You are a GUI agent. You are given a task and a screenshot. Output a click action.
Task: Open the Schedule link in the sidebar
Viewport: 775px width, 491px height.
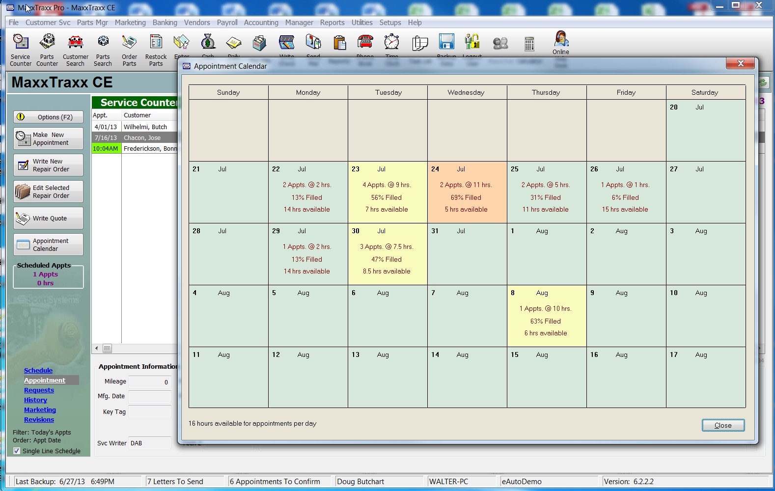(38, 371)
